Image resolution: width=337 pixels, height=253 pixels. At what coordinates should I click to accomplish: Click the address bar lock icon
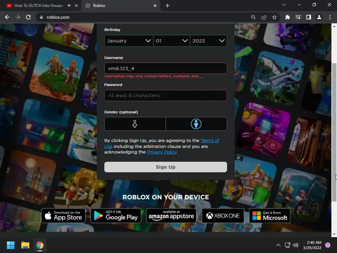click(x=41, y=17)
